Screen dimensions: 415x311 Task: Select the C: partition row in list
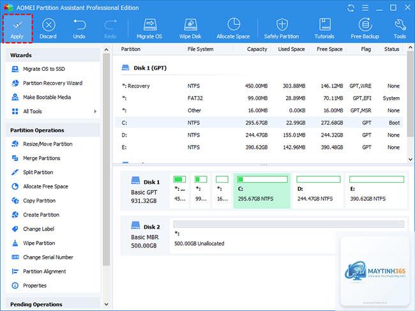(259, 123)
